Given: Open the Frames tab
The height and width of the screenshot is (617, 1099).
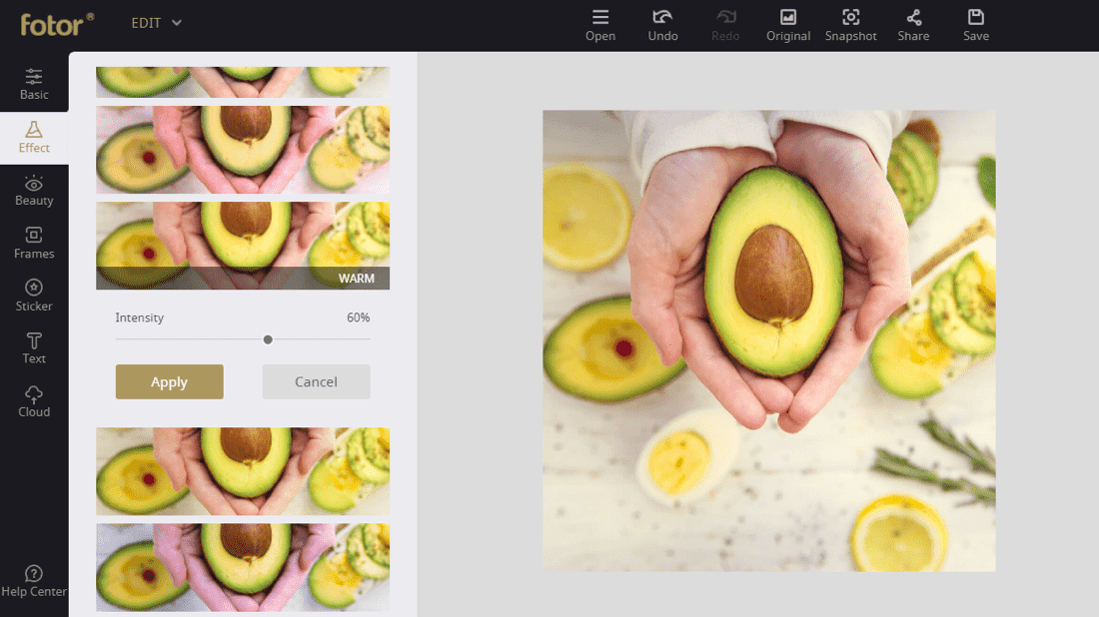Looking at the screenshot, I should coord(34,243).
